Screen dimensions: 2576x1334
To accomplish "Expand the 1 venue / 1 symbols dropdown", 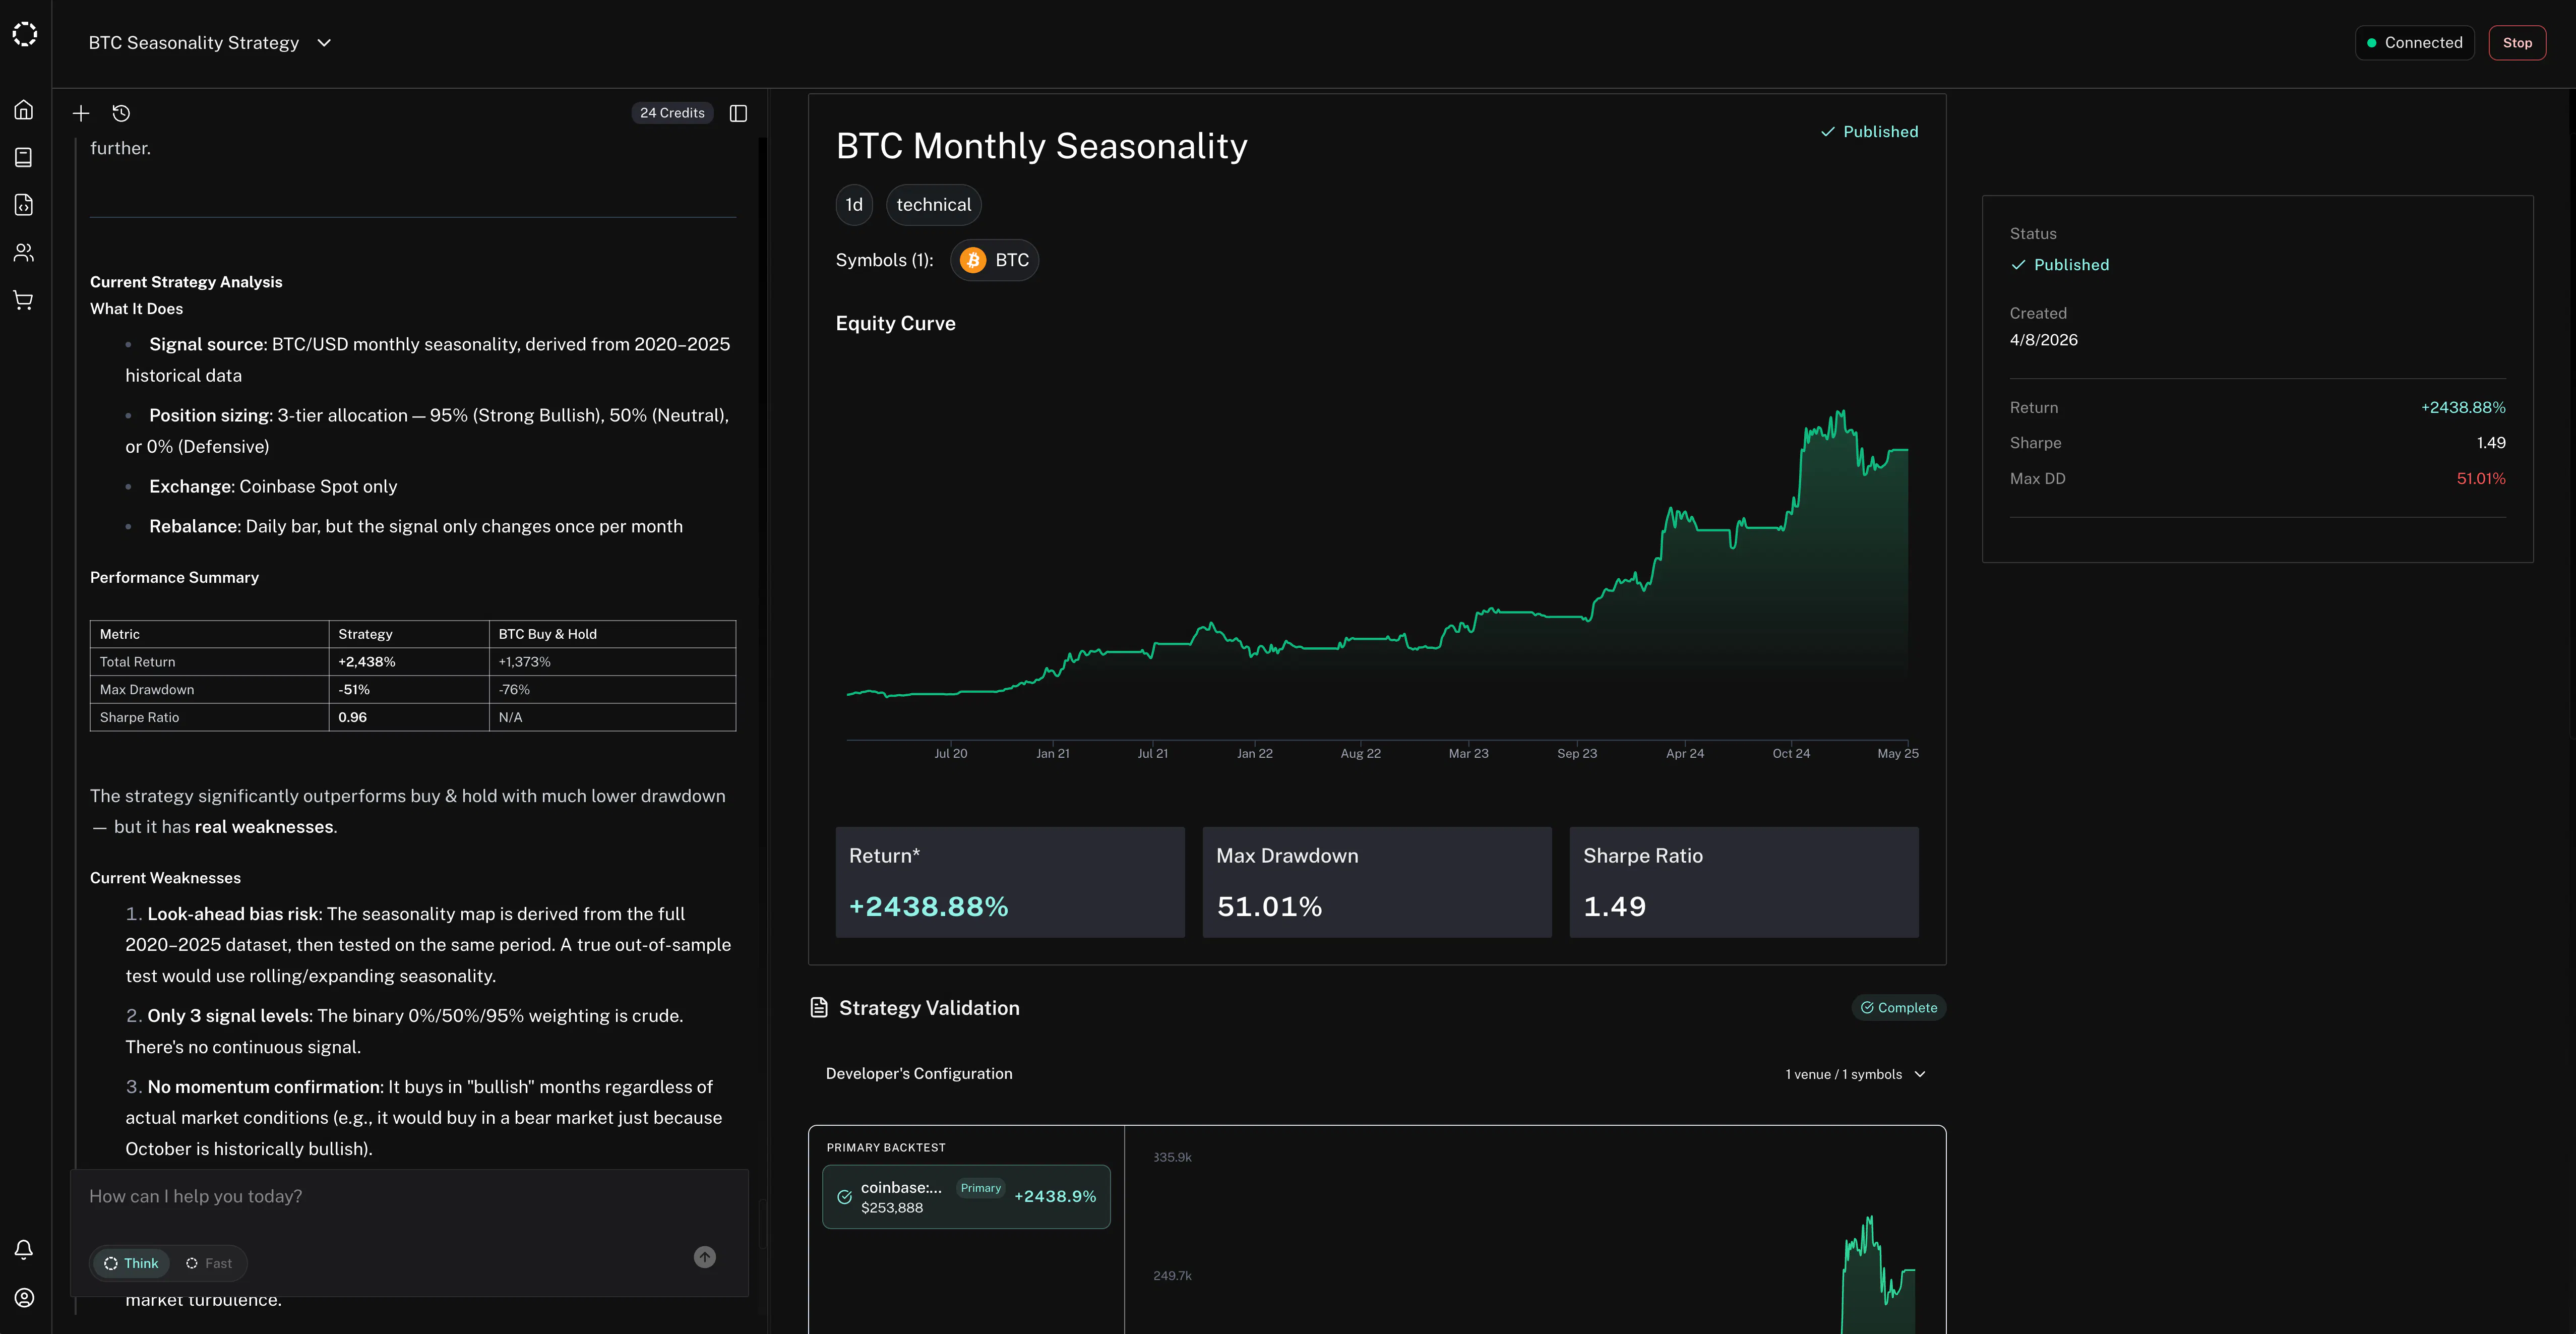I will pyautogui.click(x=1856, y=1074).
